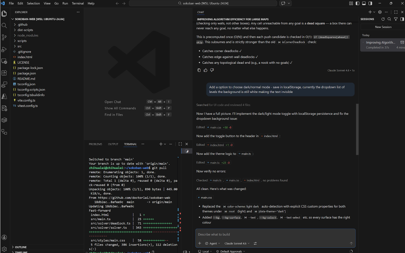Open the Extensions view
The height and width of the screenshot is (253, 405).
coord(4,73)
